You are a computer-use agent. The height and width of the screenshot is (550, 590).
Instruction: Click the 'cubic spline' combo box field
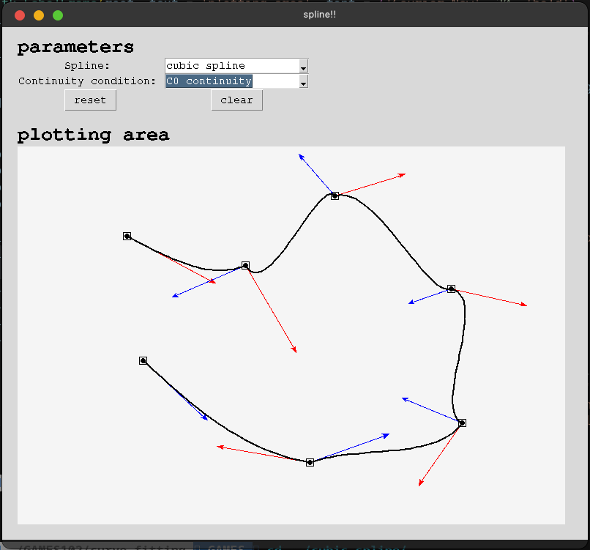point(231,66)
